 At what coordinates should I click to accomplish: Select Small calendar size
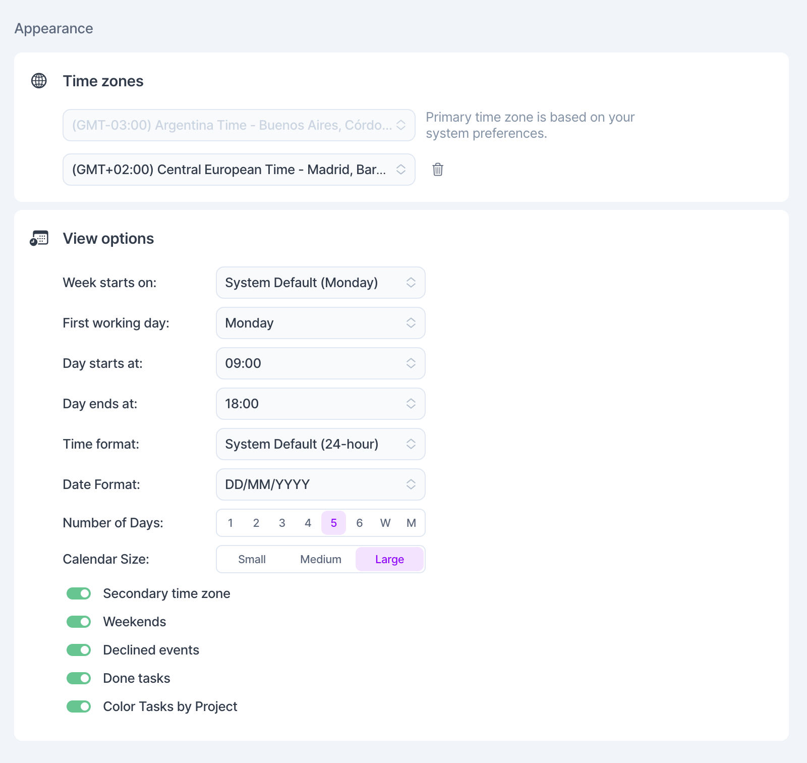click(252, 559)
